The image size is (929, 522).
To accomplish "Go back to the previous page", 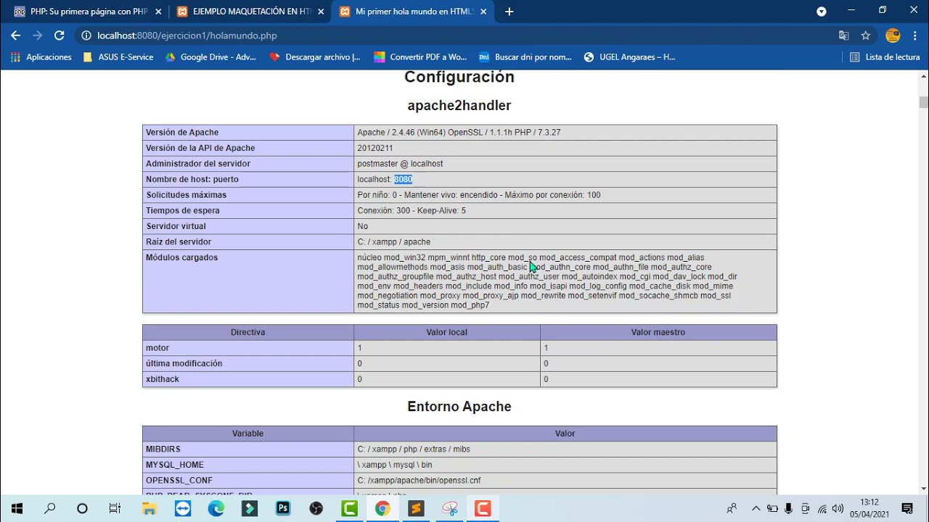I will pos(16,36).
